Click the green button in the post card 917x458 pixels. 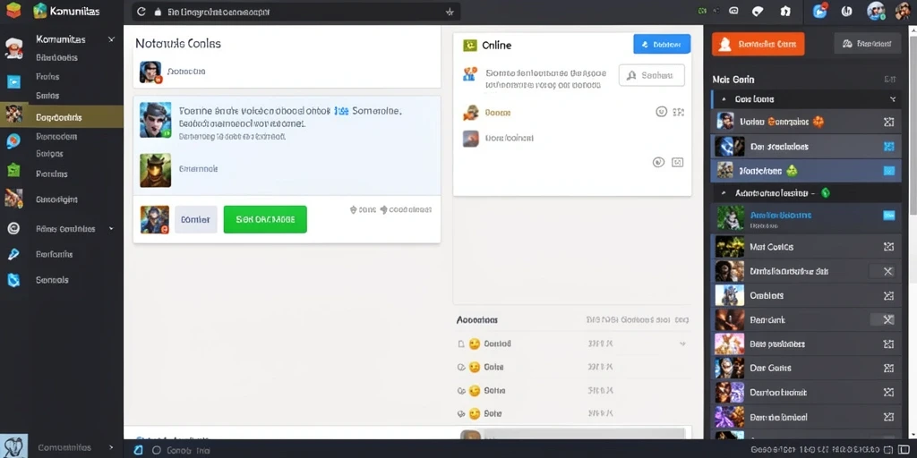(265, 219)
